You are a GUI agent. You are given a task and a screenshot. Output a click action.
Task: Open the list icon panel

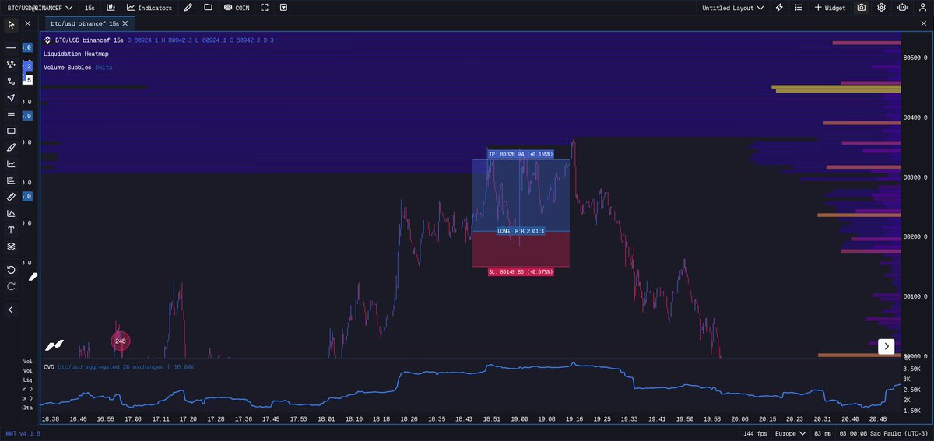[x=799, y=8]
